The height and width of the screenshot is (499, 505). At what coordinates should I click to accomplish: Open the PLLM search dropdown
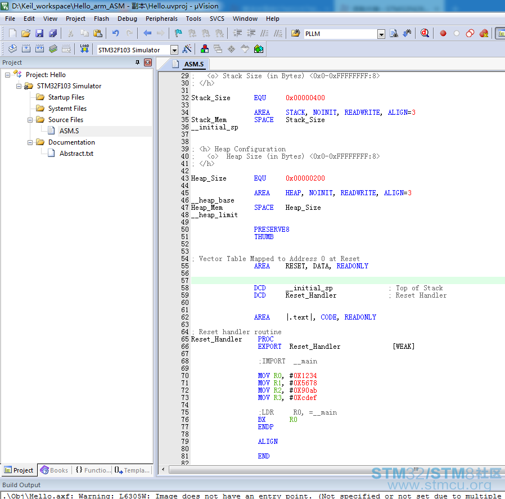(x=381, y=34)
